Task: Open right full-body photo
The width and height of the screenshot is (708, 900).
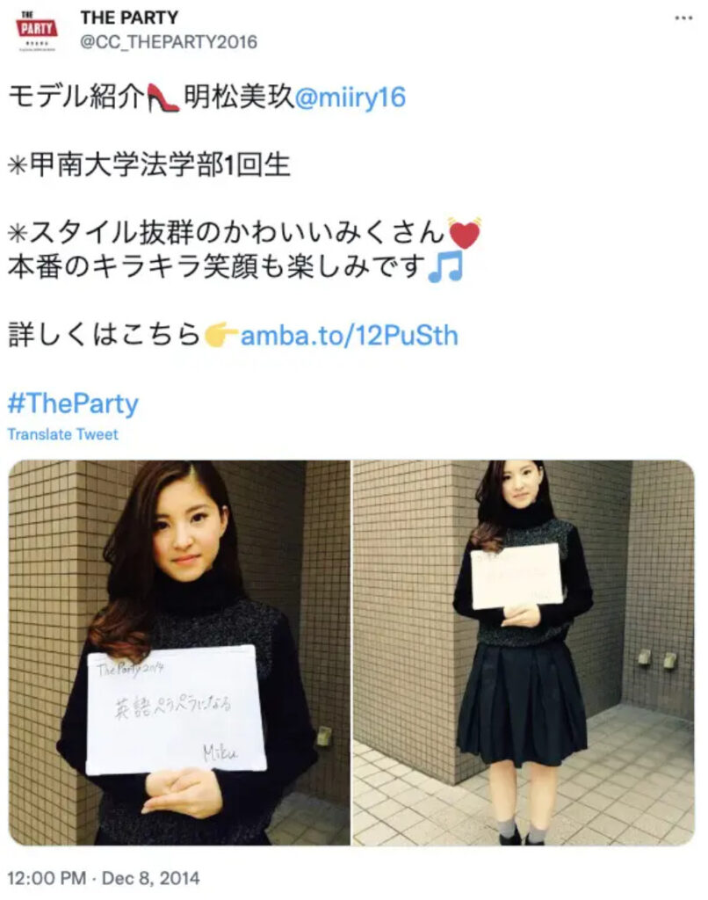Action: click(x=524, y=653)
